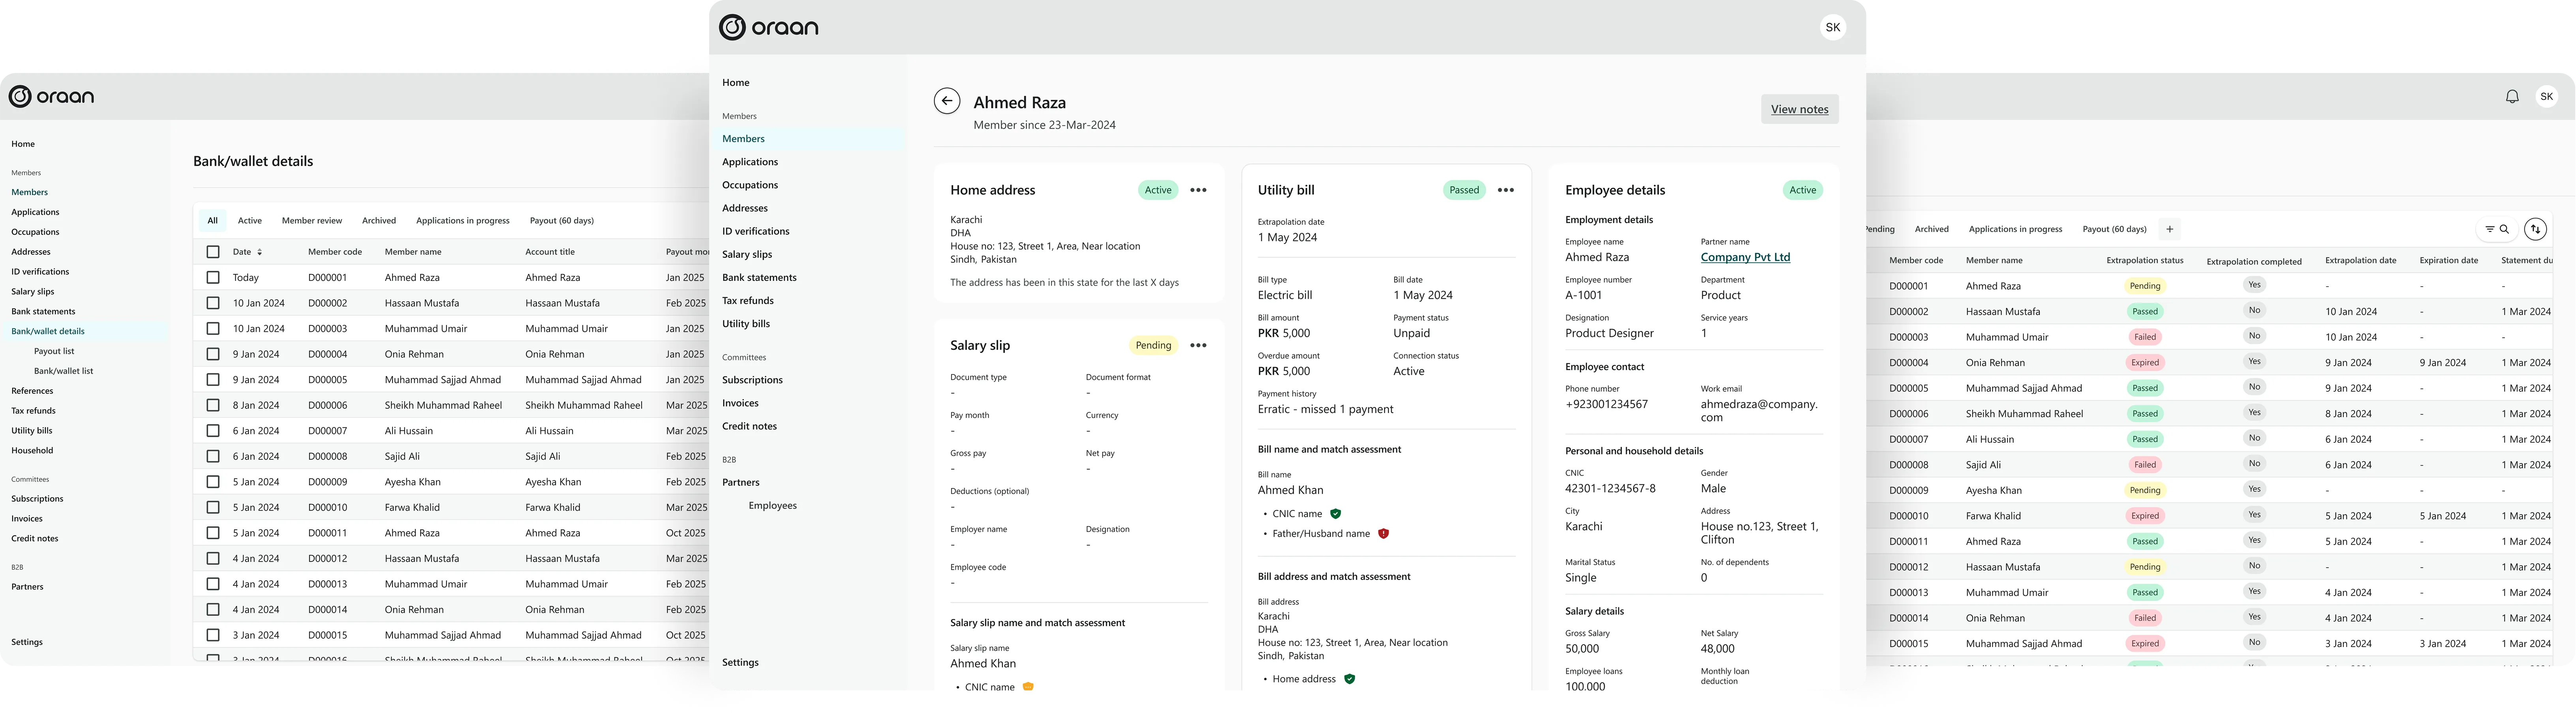
Task: Open Household in left window sidebar
Action: pos(32,451)
